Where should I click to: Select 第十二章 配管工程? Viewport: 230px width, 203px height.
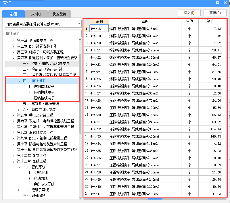pos(32,155)
